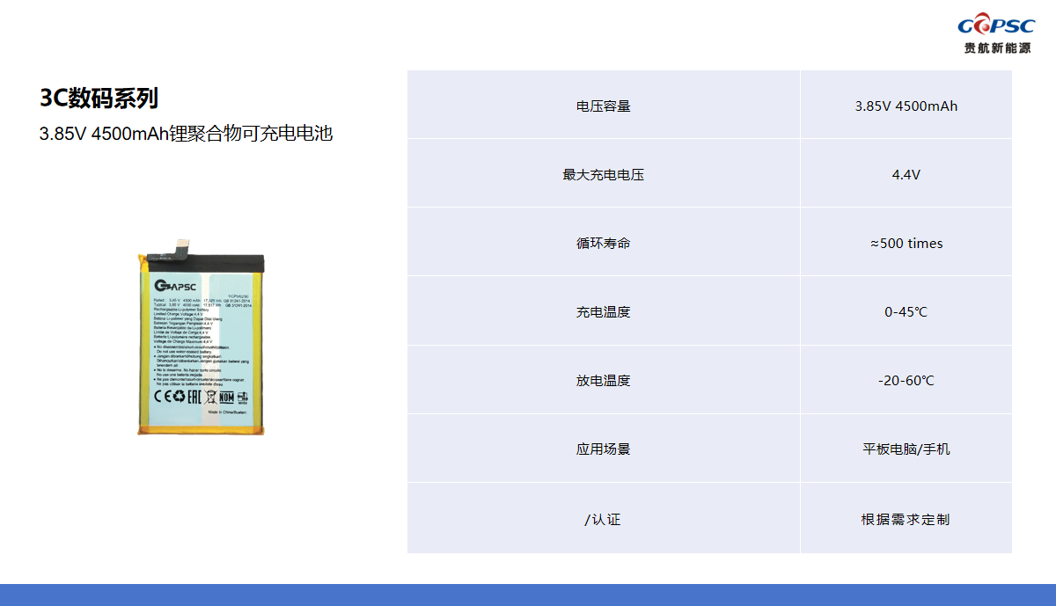Select the 电压容量 table cell
Screen dimensions: 1056x606
(603, 106)
